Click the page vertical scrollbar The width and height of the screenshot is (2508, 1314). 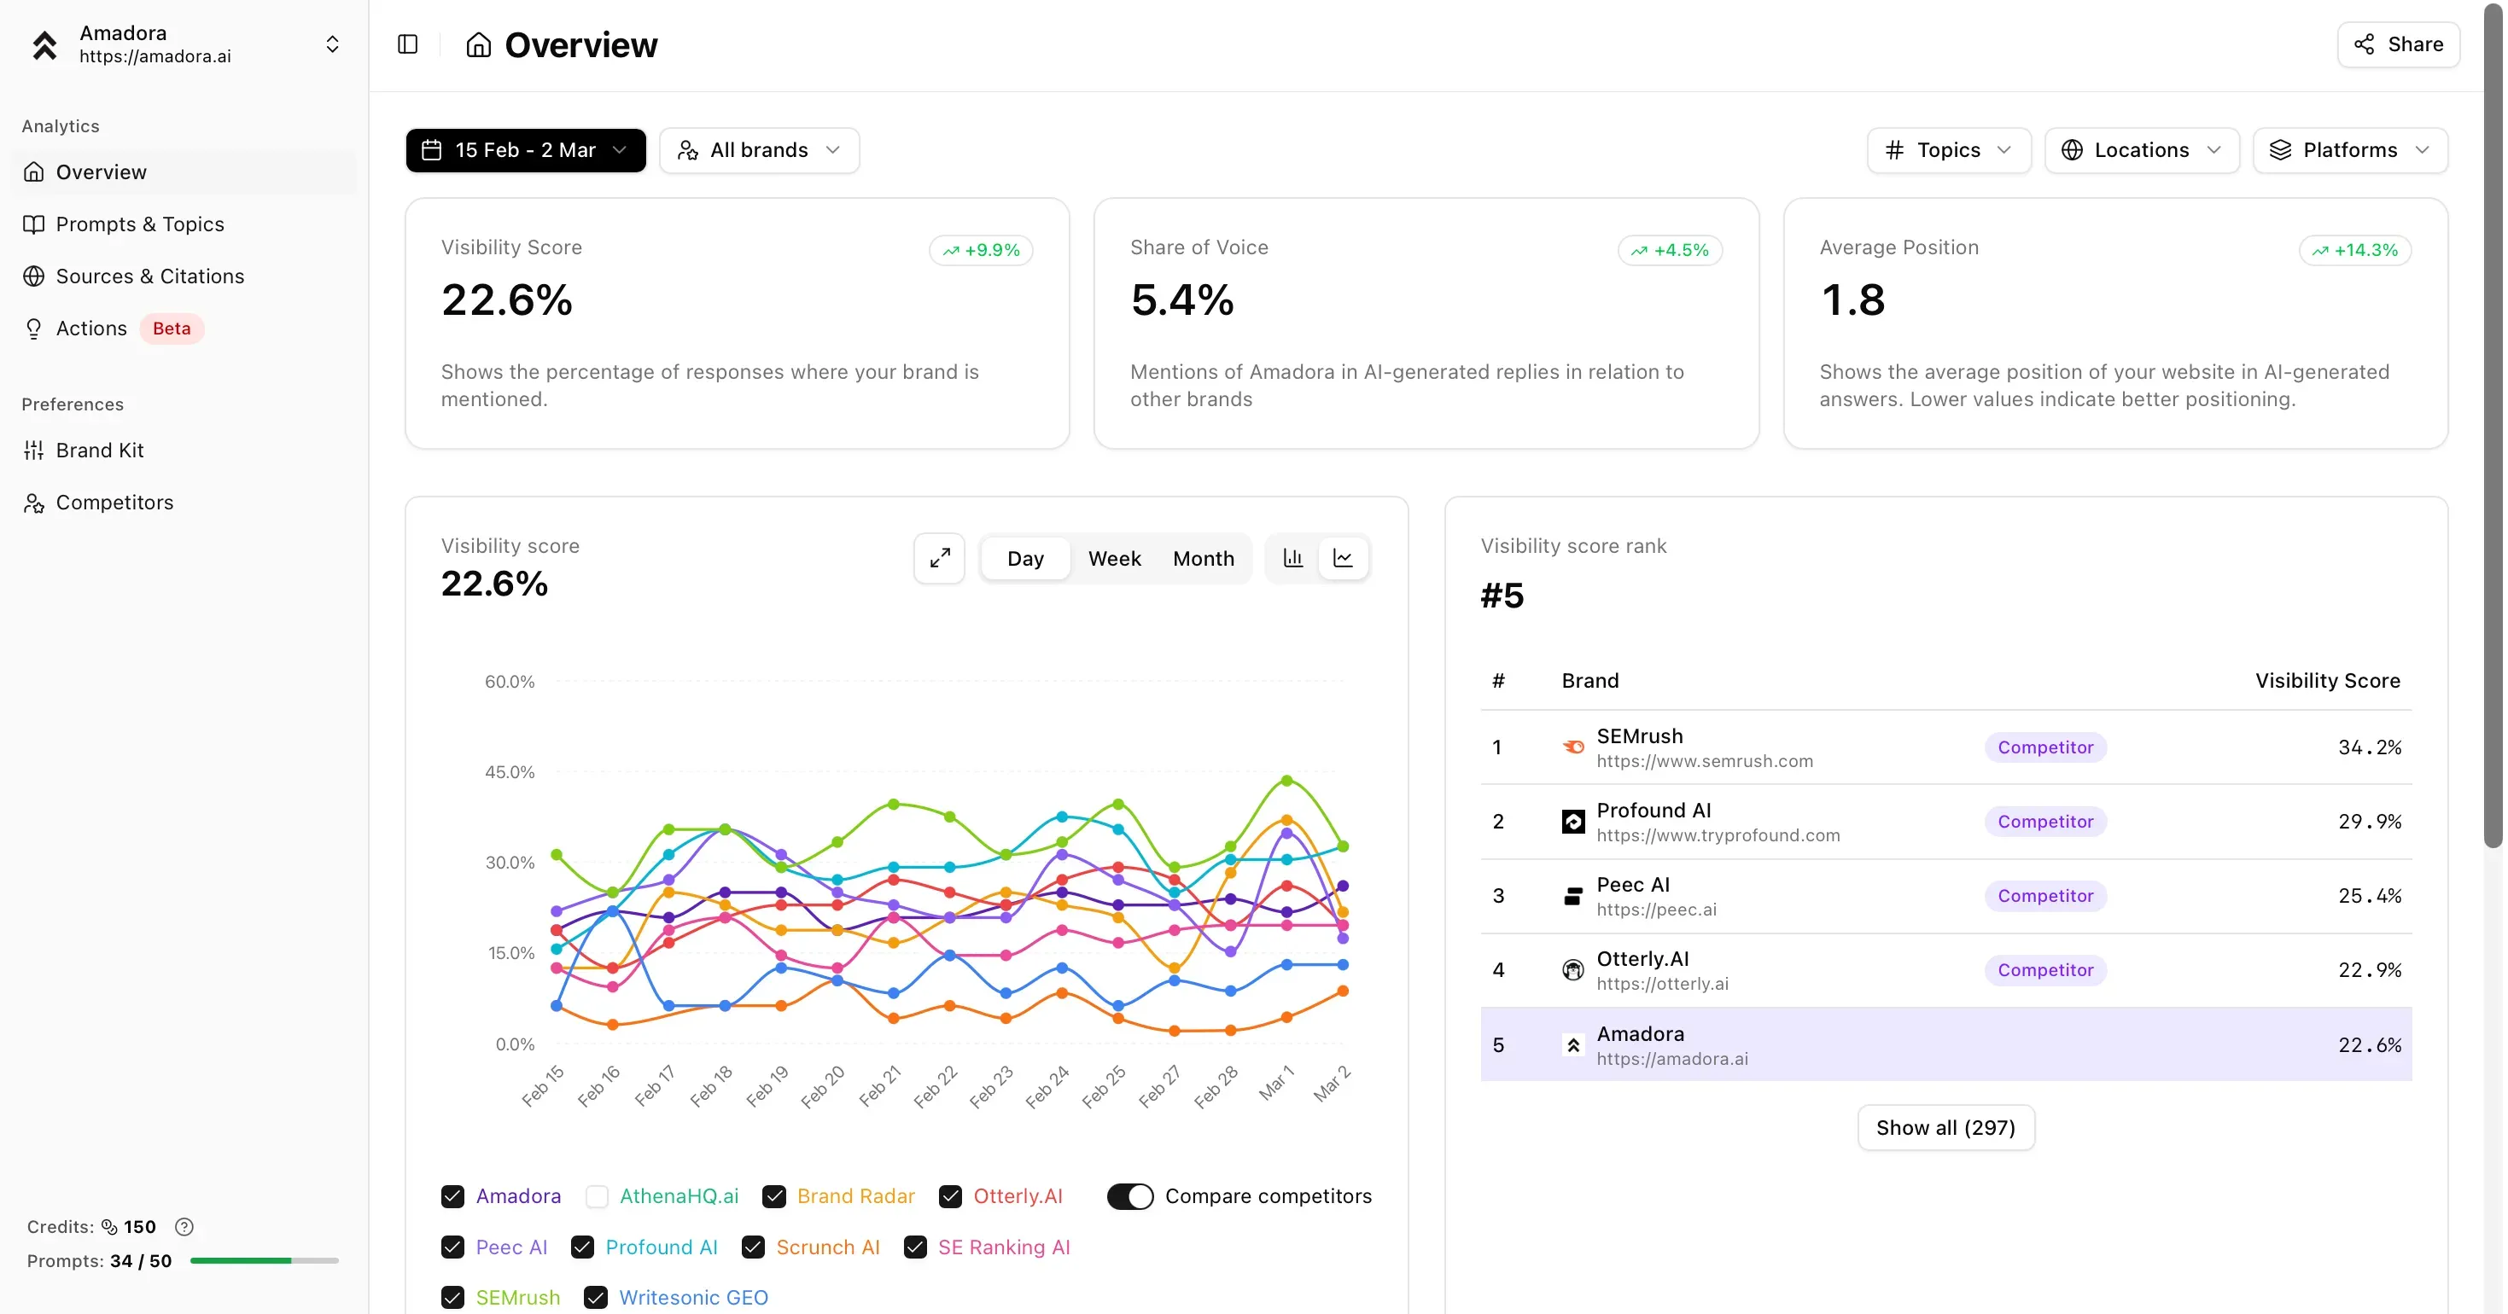(x=2493, y=426)
